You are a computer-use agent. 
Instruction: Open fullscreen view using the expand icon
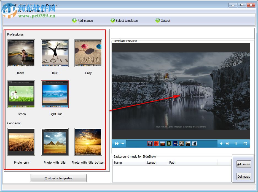coord(245,144)
